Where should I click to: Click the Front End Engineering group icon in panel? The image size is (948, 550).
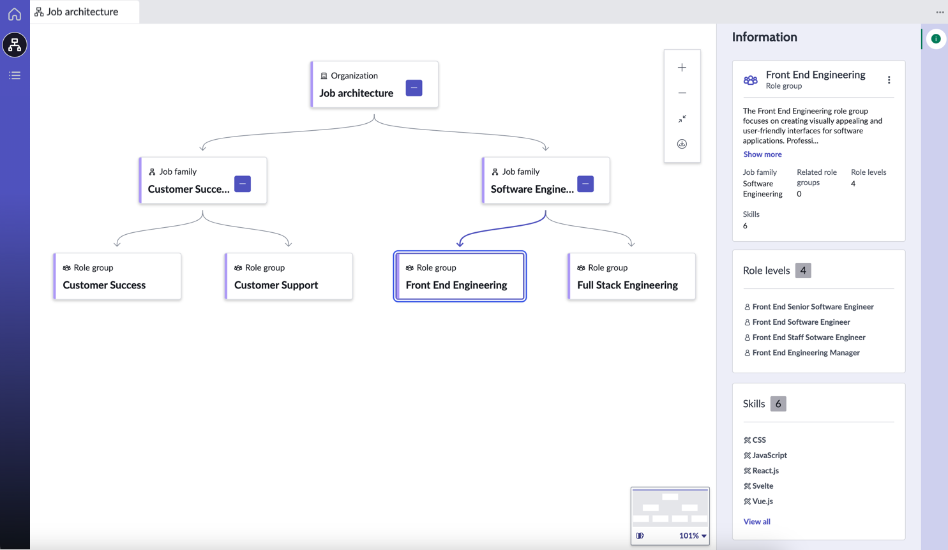point(751,80)
